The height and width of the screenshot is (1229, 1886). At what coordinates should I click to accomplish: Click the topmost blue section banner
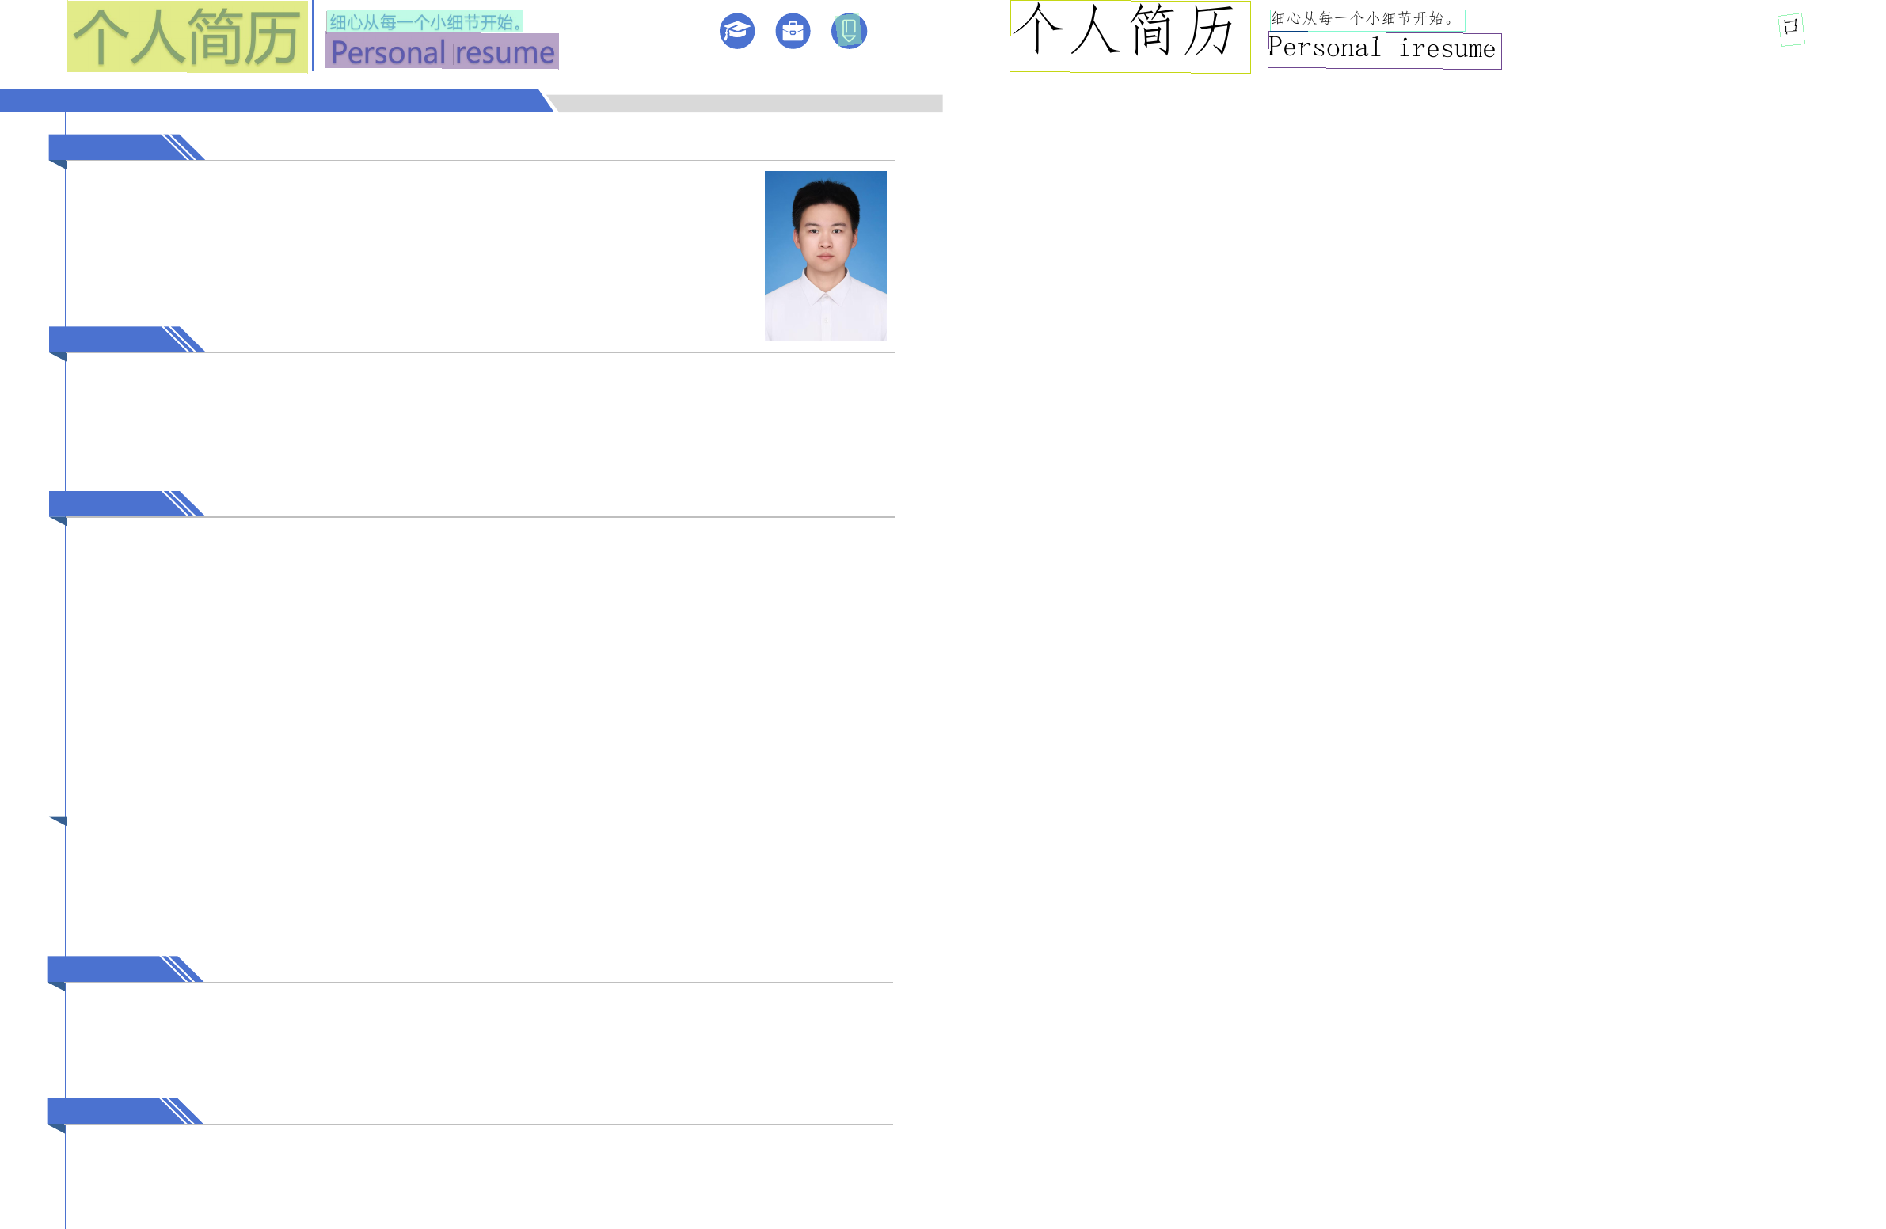pos(111,147)
